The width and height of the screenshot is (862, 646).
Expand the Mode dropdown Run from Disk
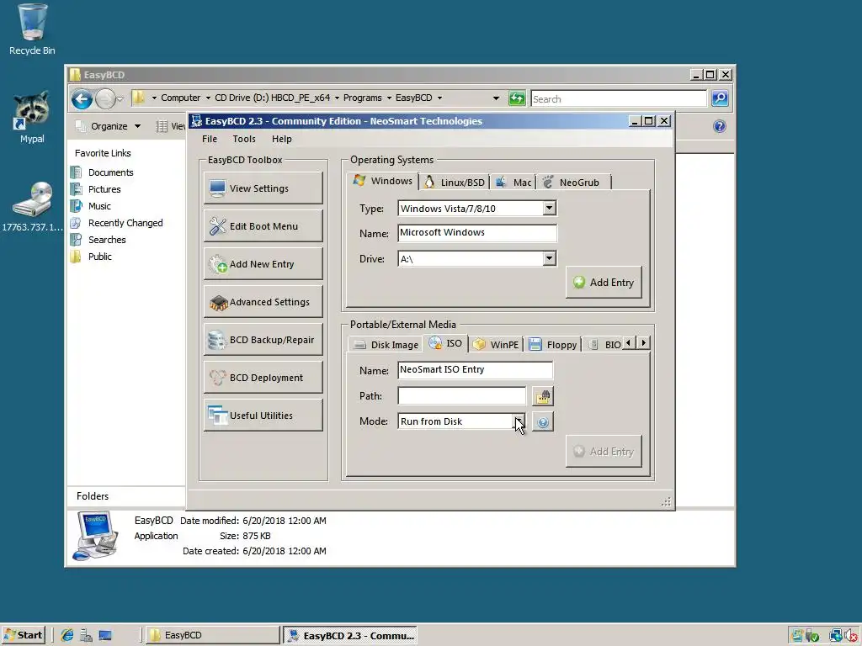click(x=519, y=421)
